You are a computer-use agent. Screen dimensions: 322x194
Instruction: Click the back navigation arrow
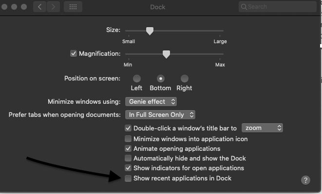click(40, 7)
